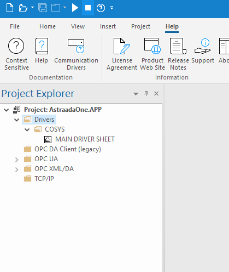
Task: Open the Project Explorer panel options dropdown arrow
Action: click(x=136, y=94)
